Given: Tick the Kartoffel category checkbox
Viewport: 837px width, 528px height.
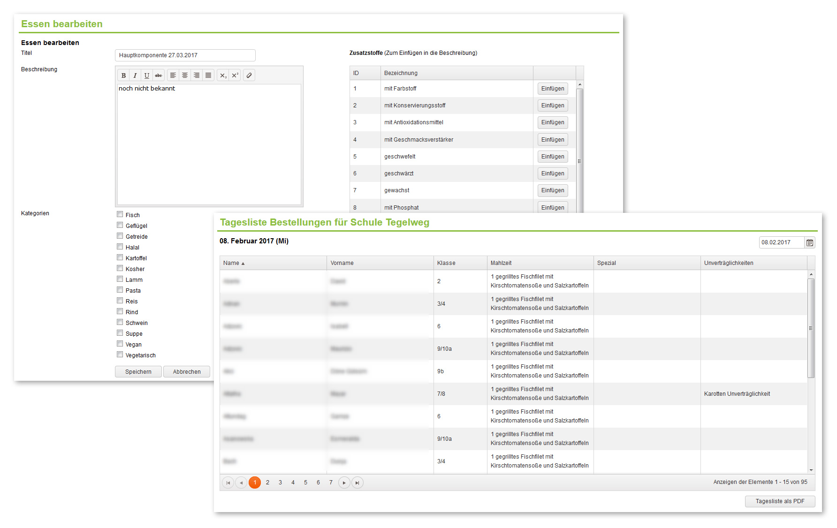Looking at the screenshot, I should pyautogui.click(x=120, y=257).
